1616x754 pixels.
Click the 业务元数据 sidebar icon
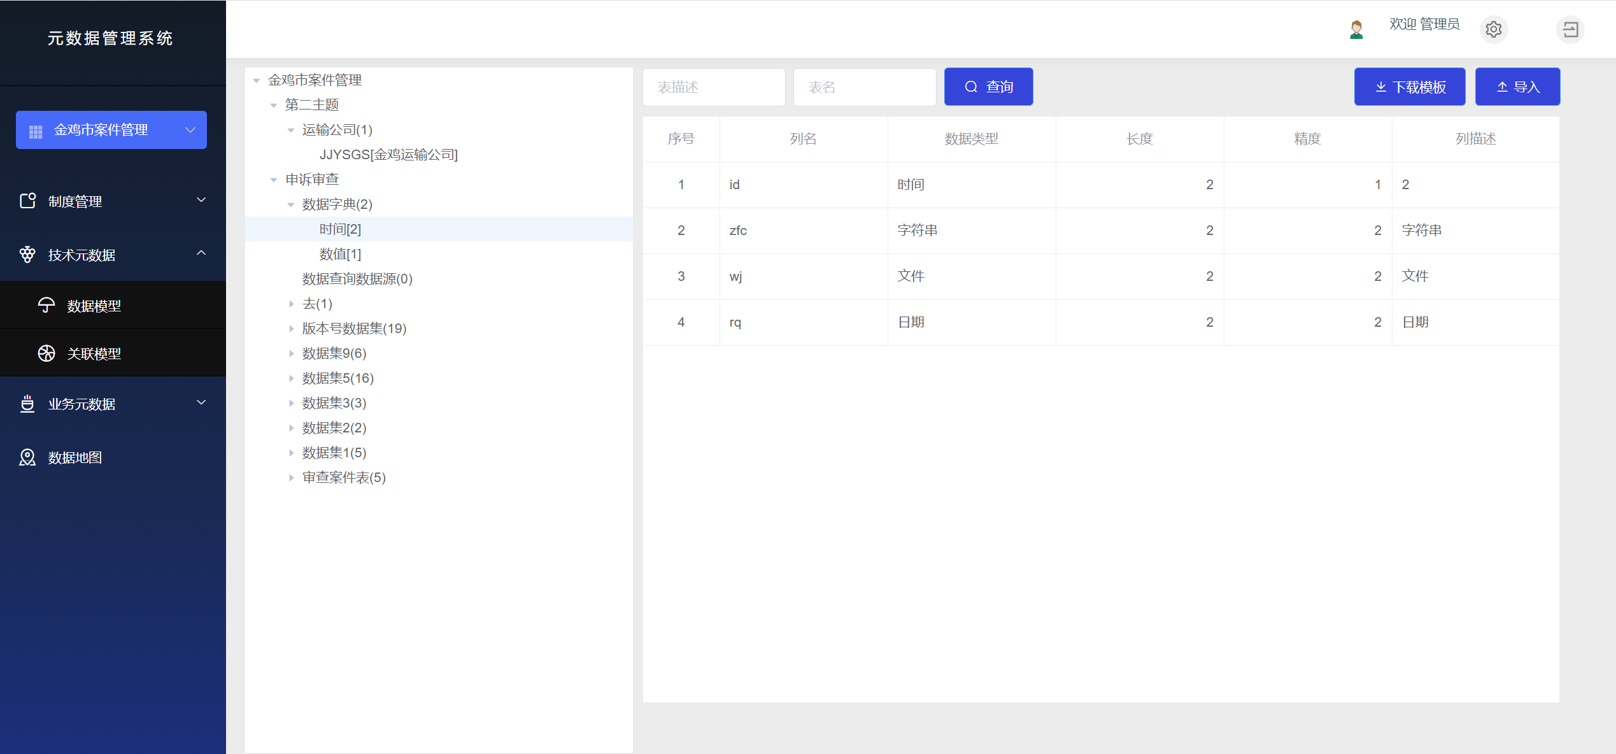tap(27, 404)
